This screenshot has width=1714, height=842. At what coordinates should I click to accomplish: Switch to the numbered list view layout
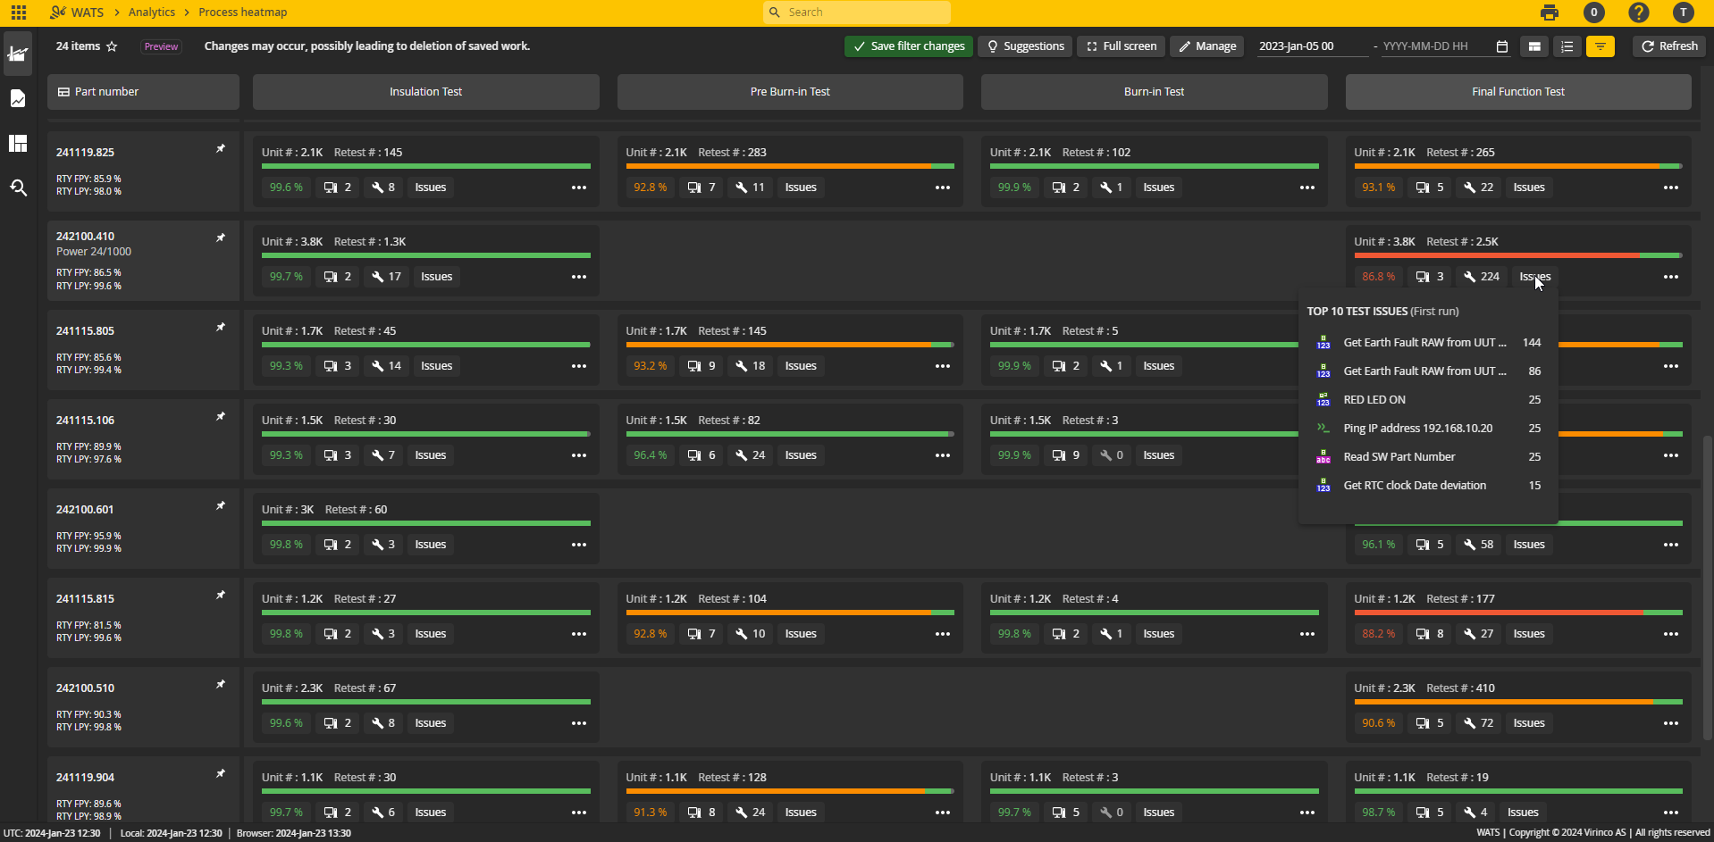pyautogui.click(x=1567, y=46)
